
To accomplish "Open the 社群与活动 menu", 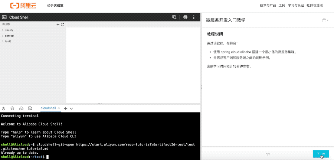I will 314,6.
